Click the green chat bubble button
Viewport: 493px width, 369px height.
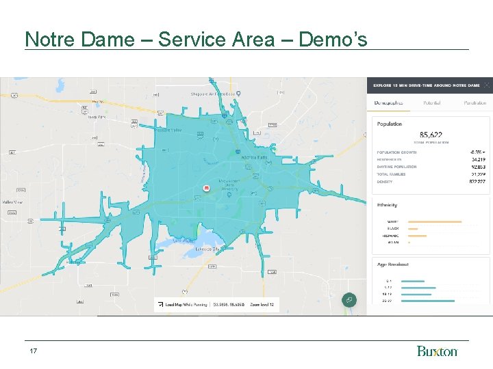pyautogui.click(x=349, y=300)
